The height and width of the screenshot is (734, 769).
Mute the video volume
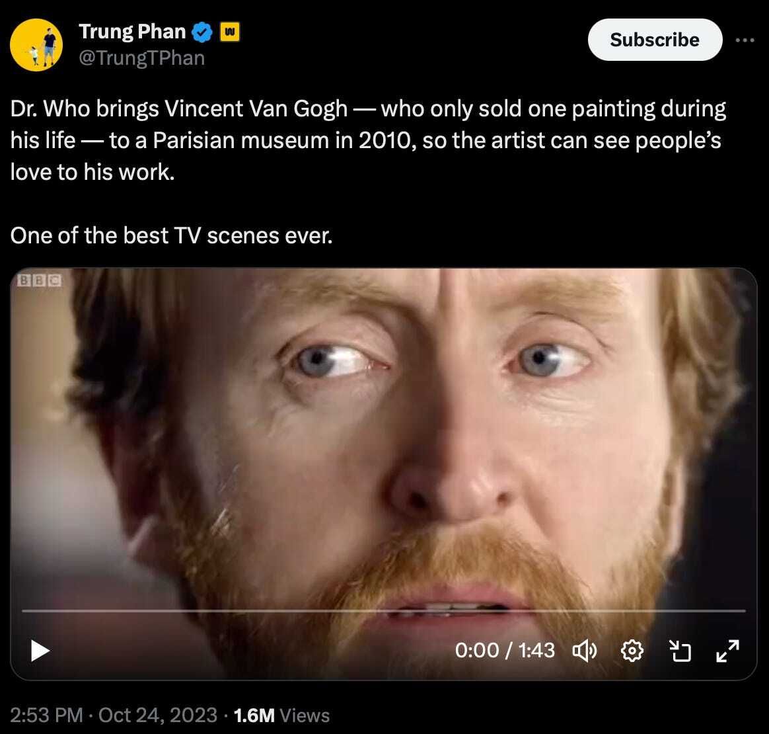584,651
